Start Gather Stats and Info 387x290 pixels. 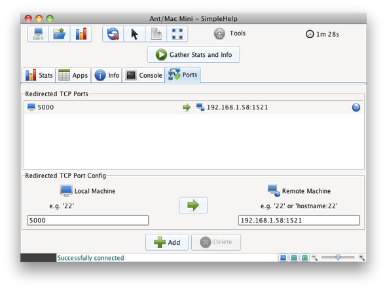coord(193,54)
